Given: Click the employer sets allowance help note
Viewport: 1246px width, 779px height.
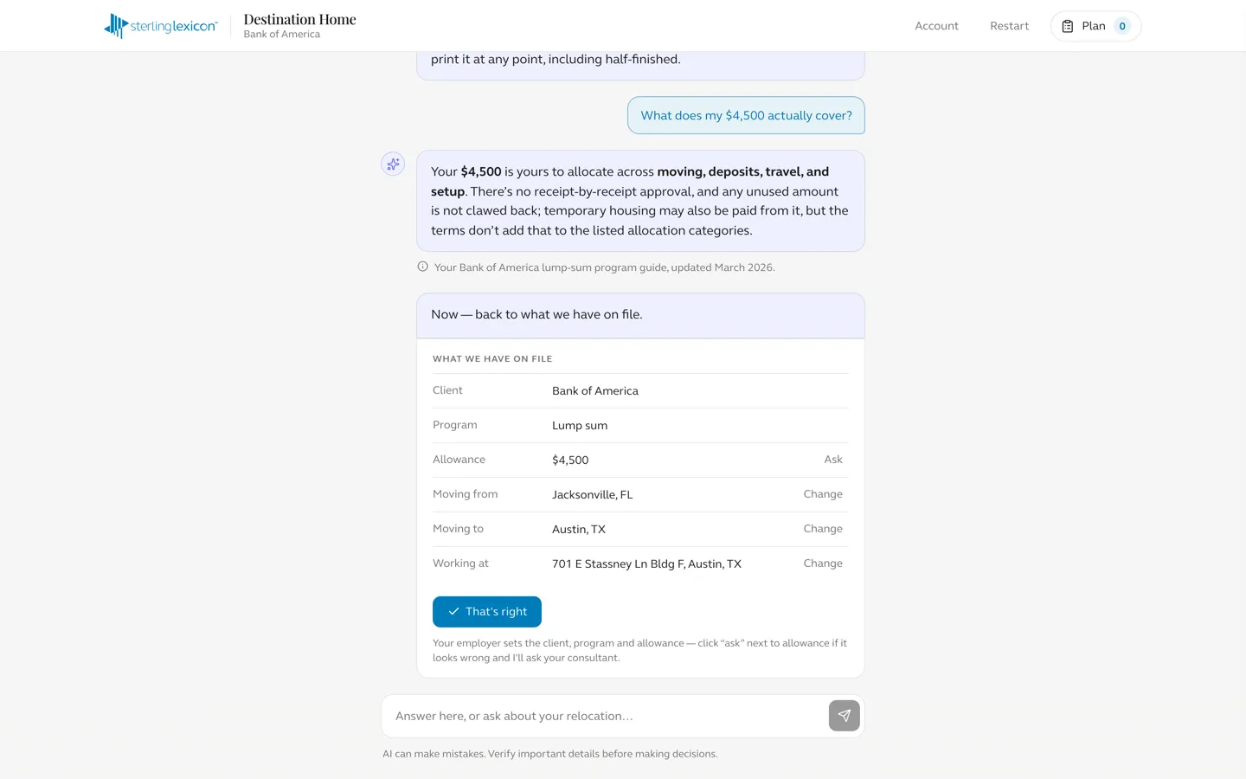Looking at the screenshot, I should tap(639, 651).
